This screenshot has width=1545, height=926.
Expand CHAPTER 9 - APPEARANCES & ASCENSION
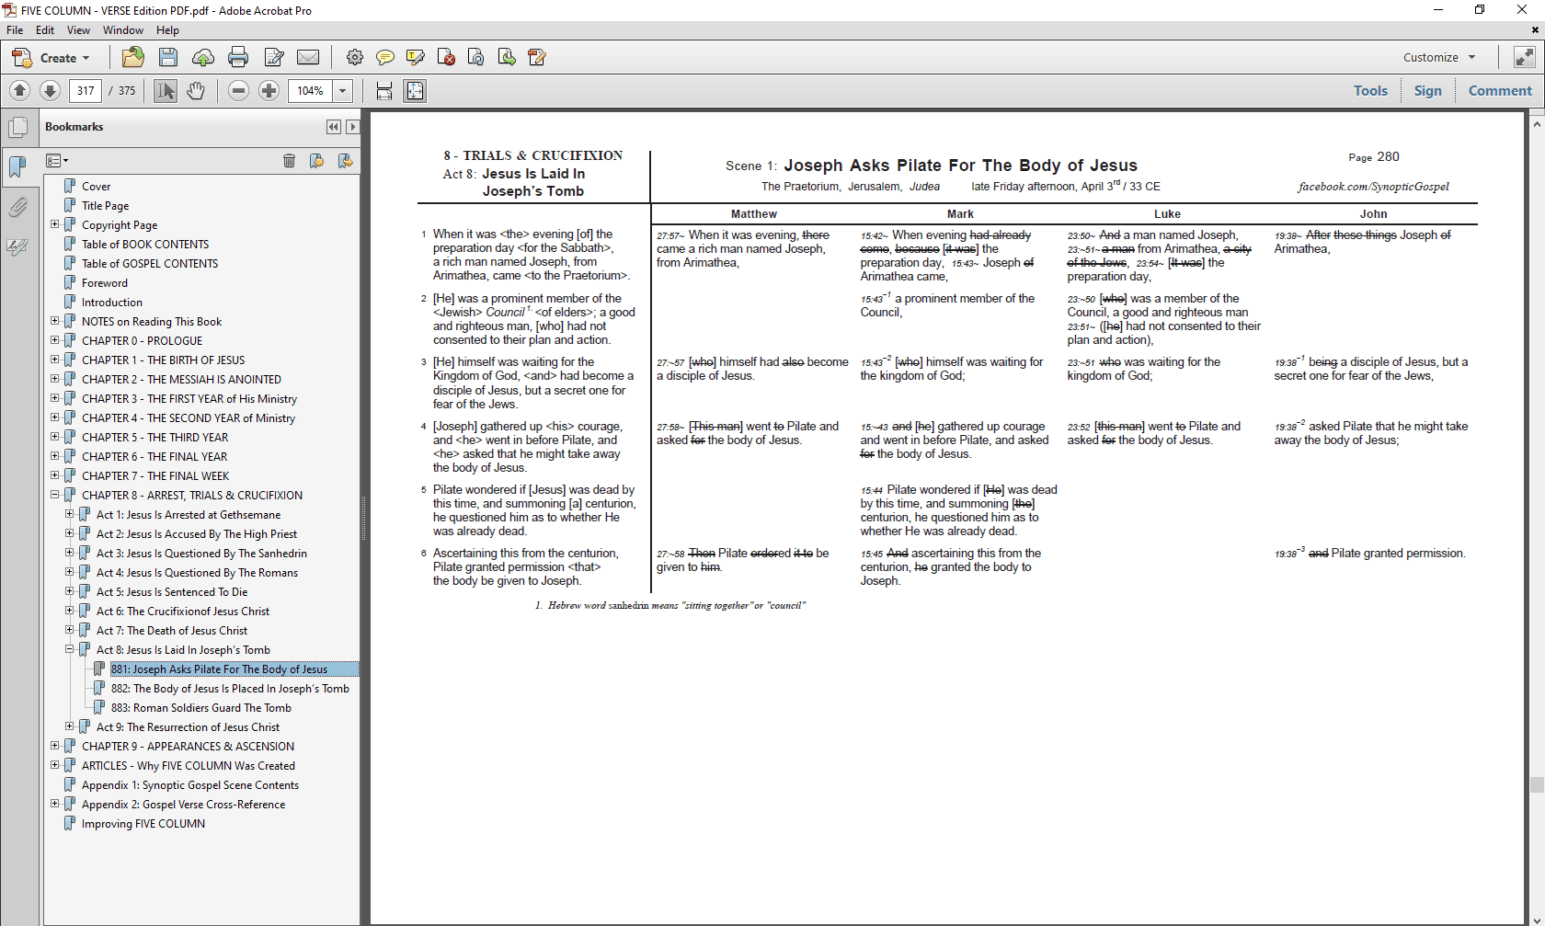pos(54,746)
